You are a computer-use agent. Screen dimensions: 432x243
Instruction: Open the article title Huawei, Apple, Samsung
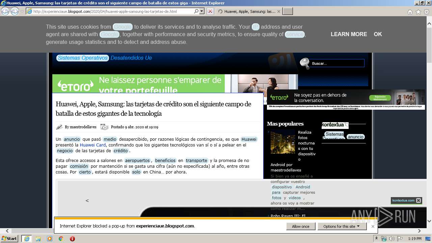(154, 109)
